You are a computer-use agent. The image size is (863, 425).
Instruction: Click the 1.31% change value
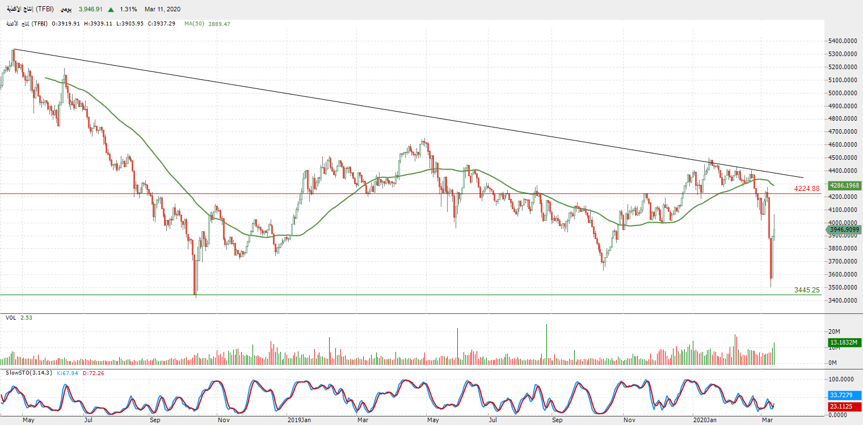pos(128,10)
